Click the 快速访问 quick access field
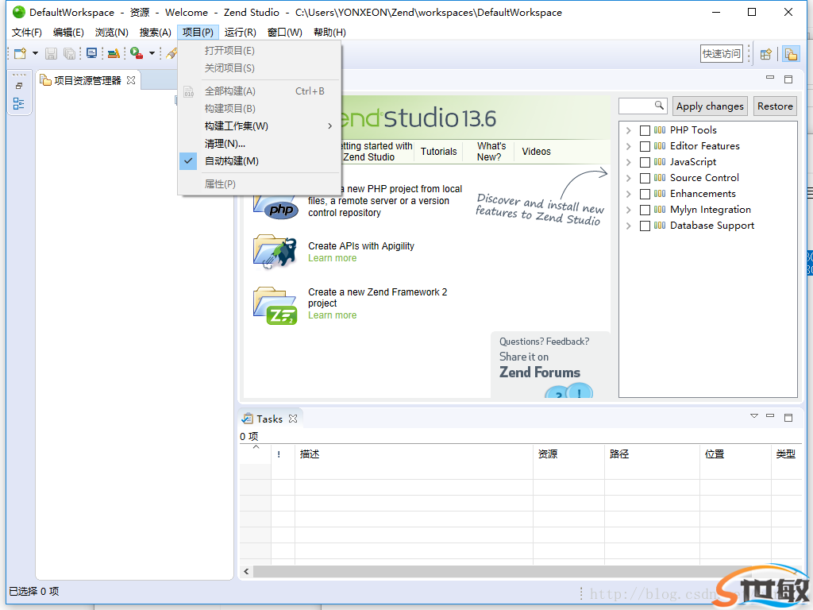 tap(721, 53)
